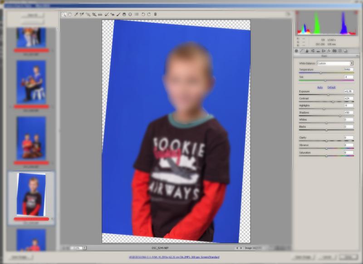
Task: Click the Tint slider handle
Action: 325,80
